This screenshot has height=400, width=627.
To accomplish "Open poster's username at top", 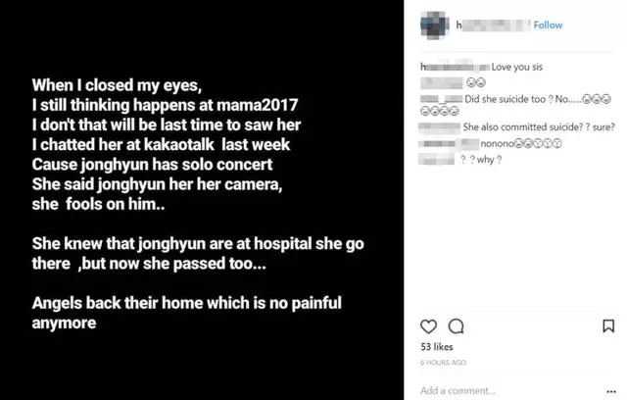I will point(493,25).
